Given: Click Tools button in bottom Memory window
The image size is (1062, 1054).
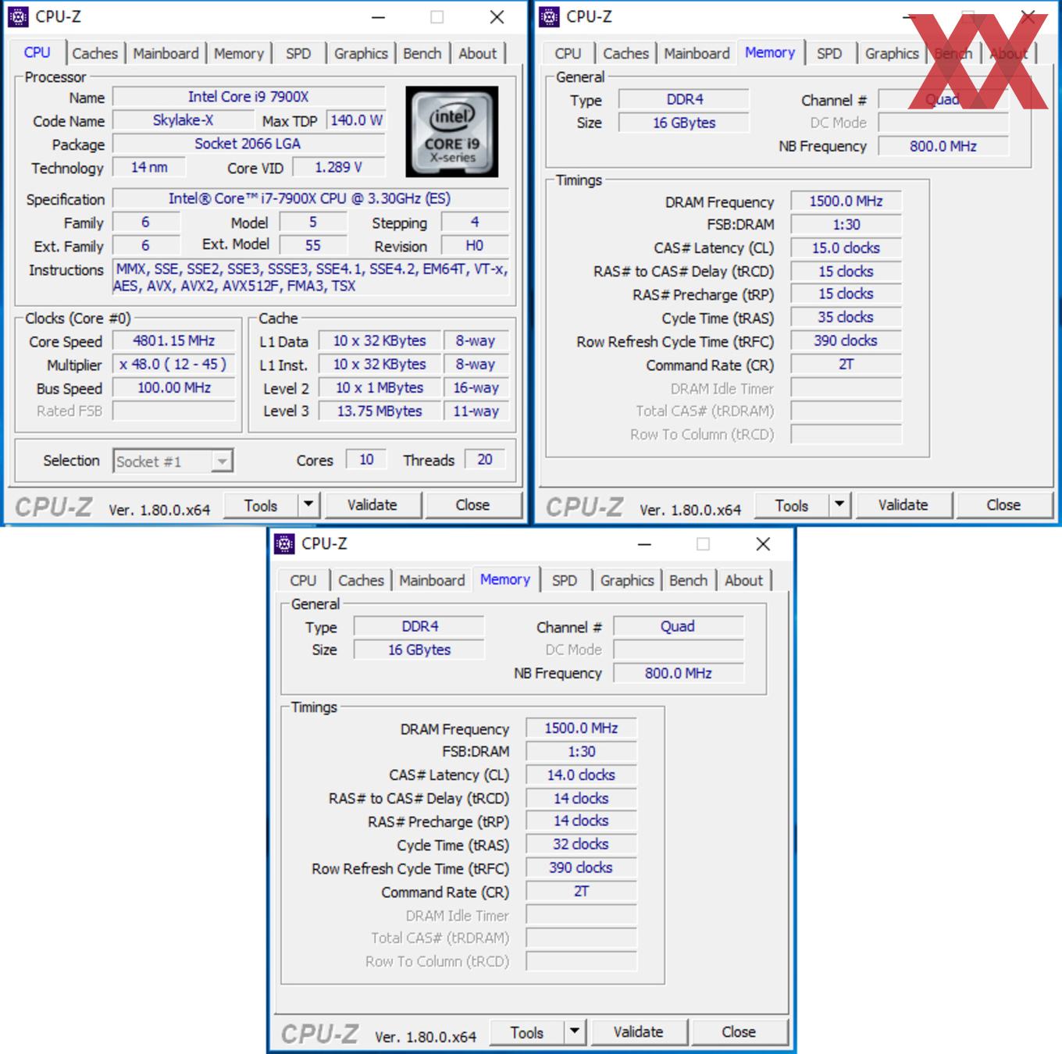Looking at the screenshot, I should point(527,1032).
